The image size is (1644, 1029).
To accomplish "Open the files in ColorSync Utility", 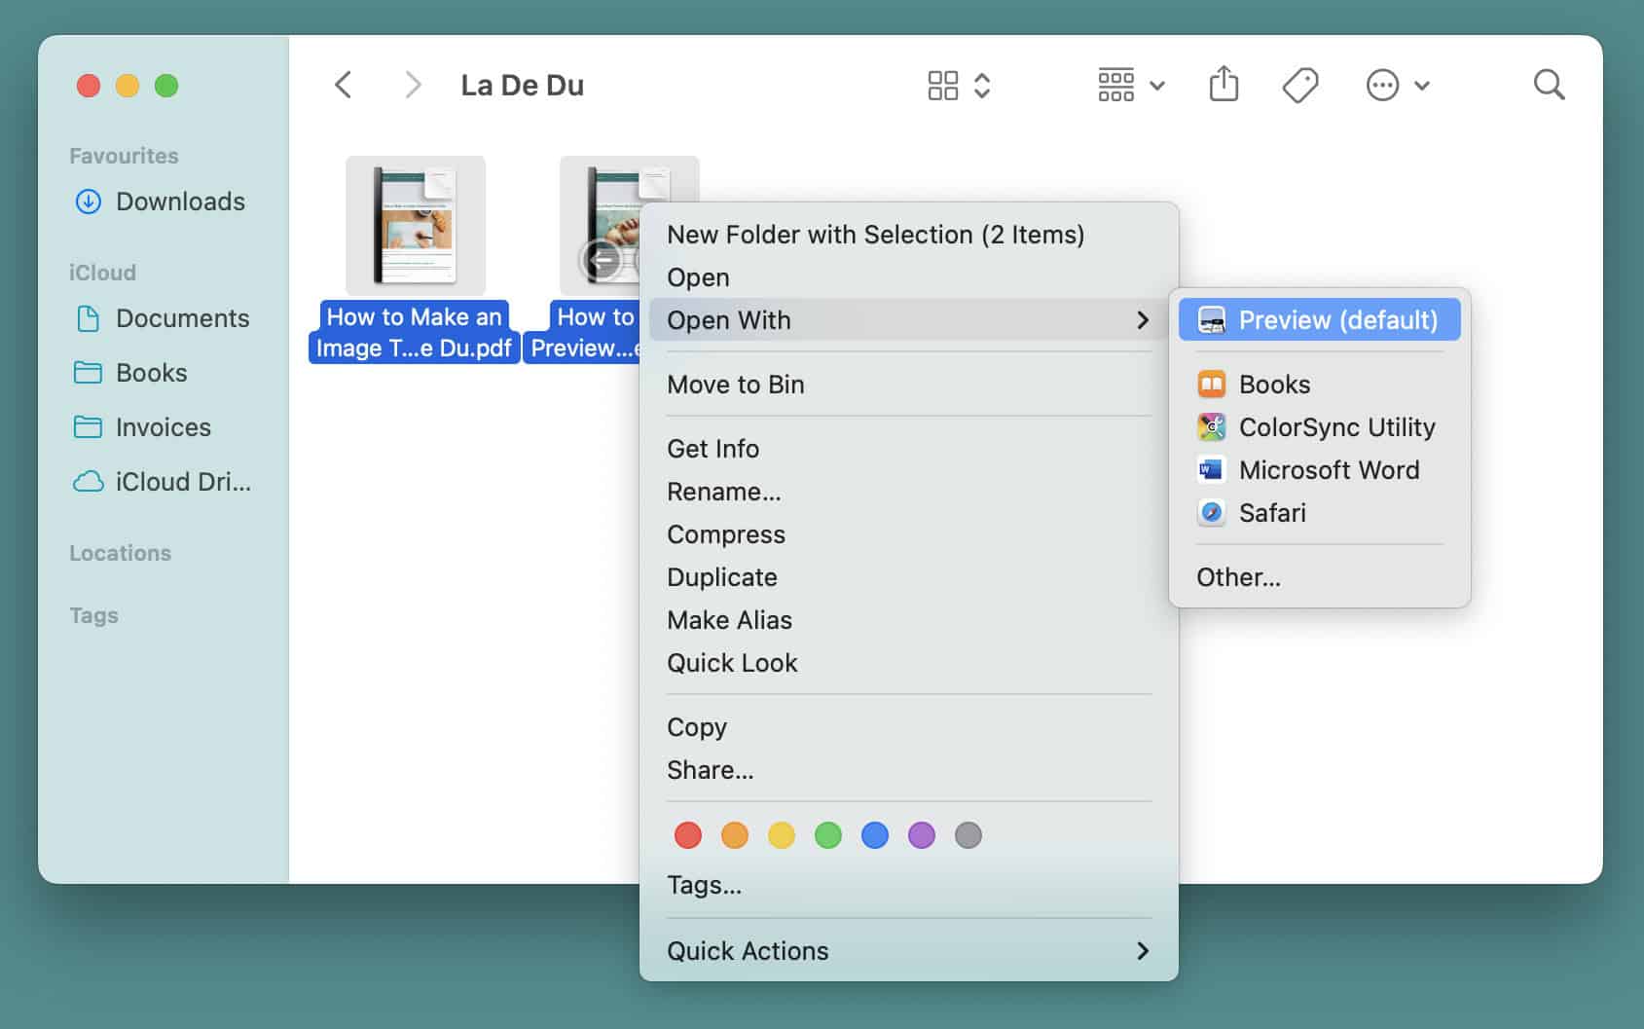I will coord(1337,426).
